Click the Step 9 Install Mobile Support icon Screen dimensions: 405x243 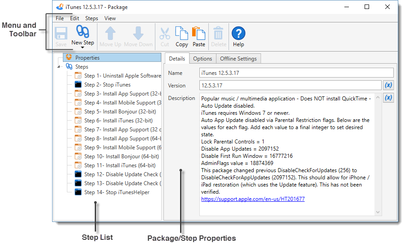click(78, 148)
